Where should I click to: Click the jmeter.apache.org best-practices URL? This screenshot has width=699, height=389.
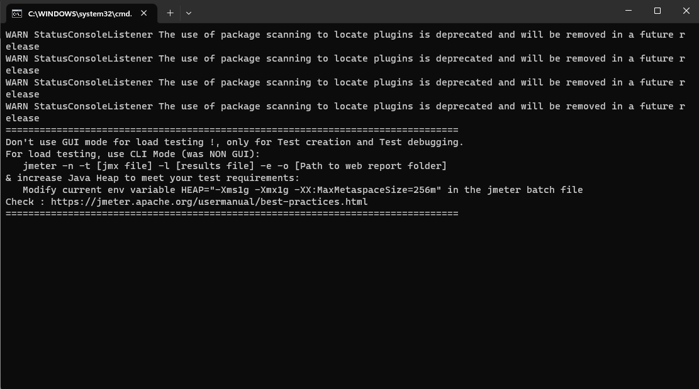(x=209, y=202)
